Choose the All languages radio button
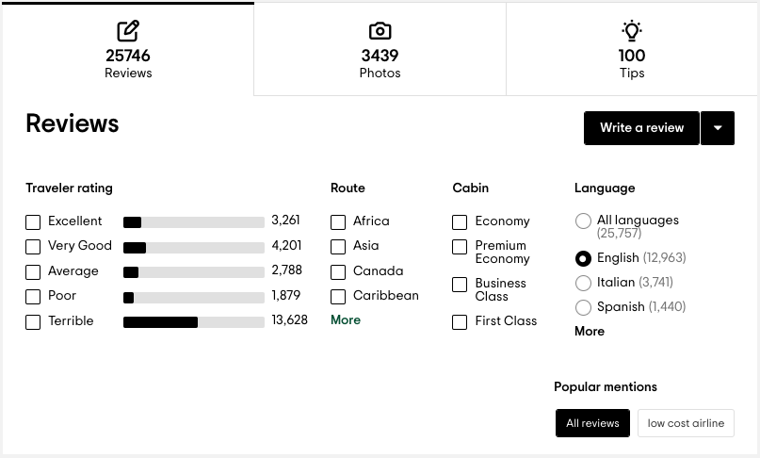Image resolution: width=760 pixels, height=458 pixels. (583, 221)
